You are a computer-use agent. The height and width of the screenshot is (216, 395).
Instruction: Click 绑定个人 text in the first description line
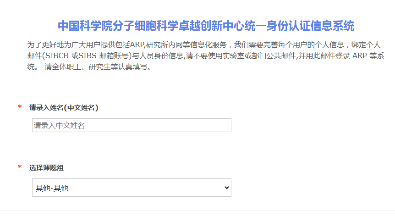click(x=366, y=45)
